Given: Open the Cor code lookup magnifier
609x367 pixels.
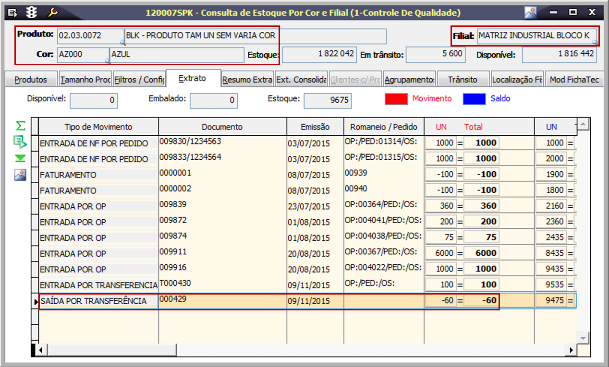Looking at the screenshot, I should [108, 61].
